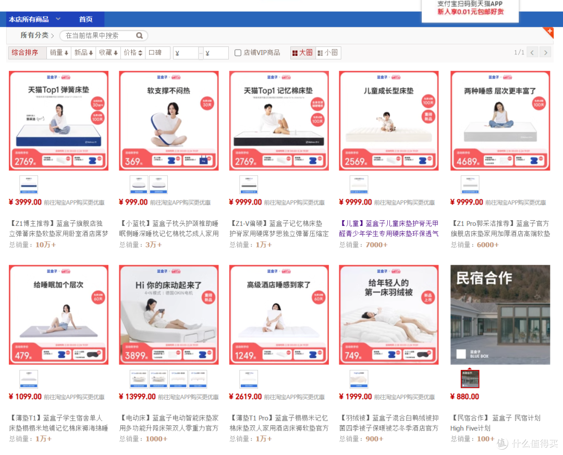This screenshot has height=455, width=563.
Task: Sort by 销量 descending
Action: point(59,53)
